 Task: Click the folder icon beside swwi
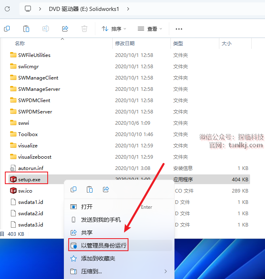[13, 123]
